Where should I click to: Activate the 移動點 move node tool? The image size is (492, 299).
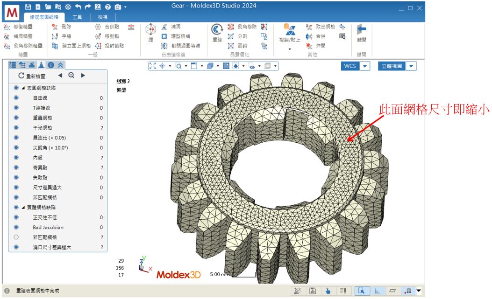pos(107,36)
